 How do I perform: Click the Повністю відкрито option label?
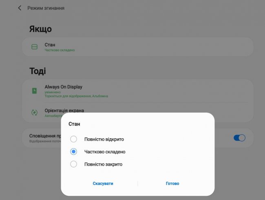pyautogui.click(x=104, y=139)
